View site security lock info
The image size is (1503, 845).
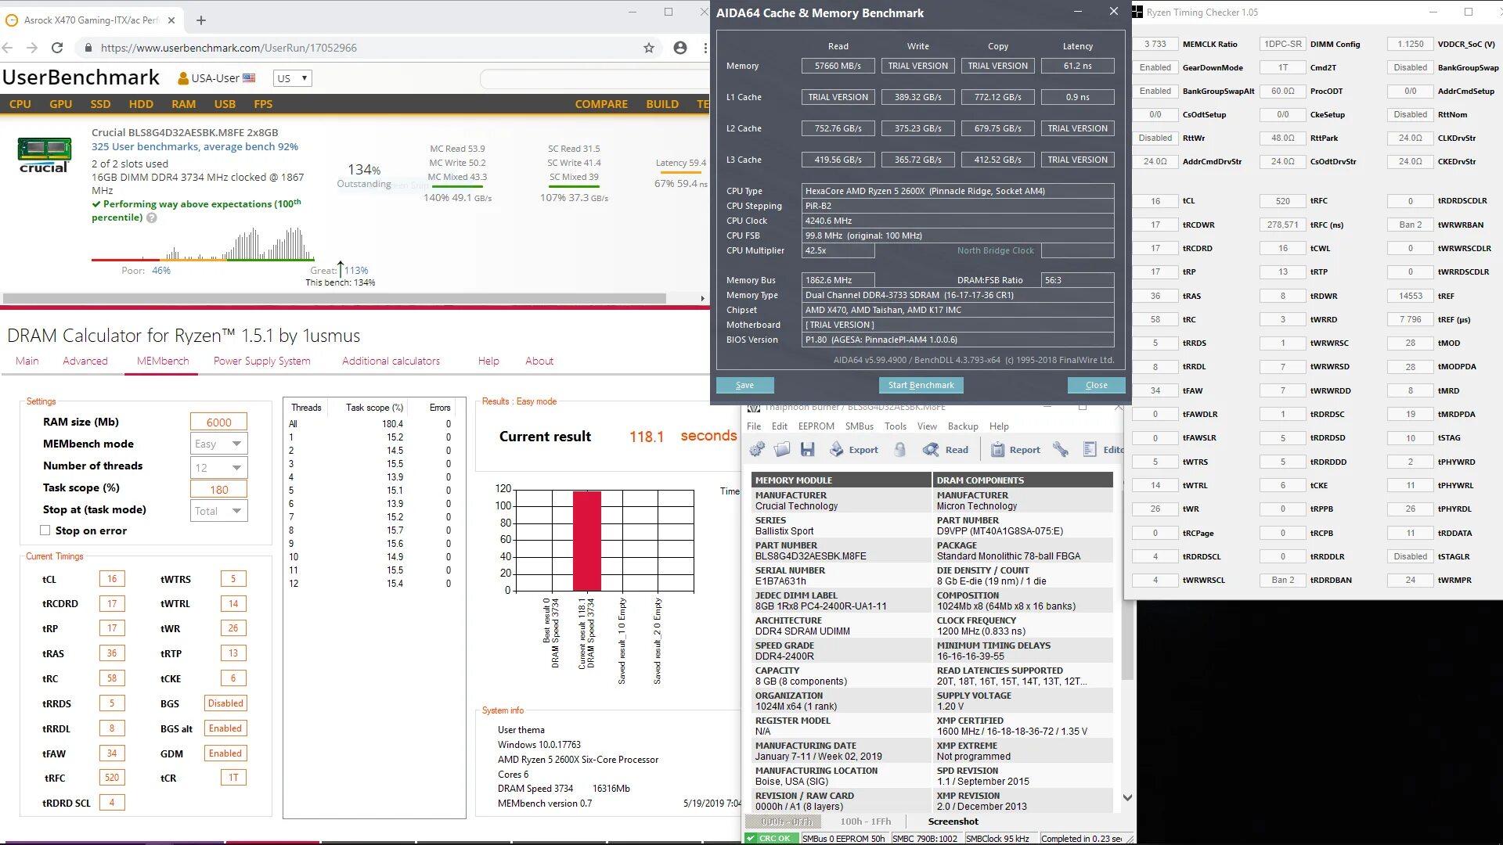pos(88,48)
